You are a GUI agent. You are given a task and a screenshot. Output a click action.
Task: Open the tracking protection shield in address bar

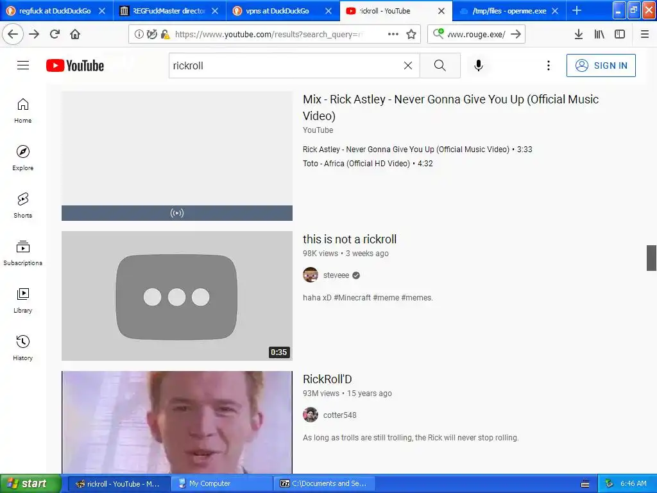tap(151, 35)
